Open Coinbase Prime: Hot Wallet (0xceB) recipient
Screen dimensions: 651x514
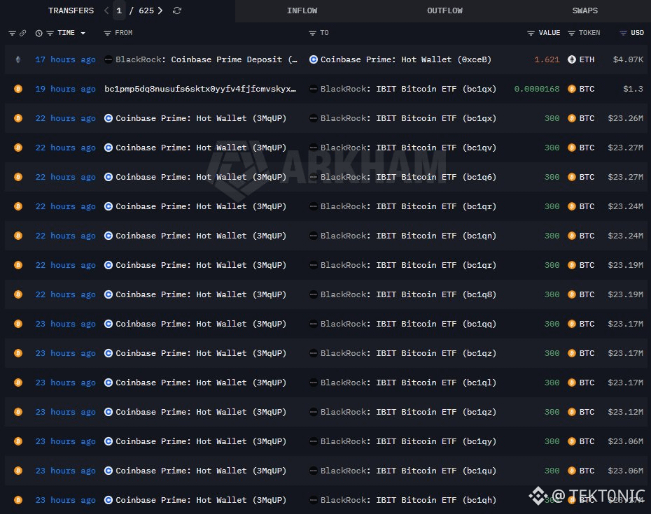(x=405, y=59)
